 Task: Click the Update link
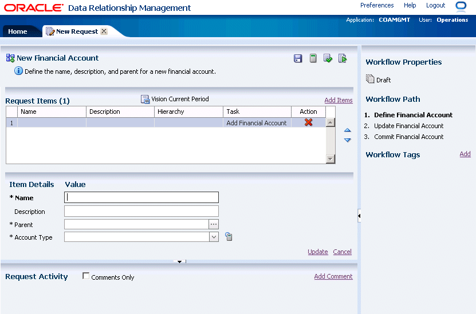click(x=318, y=252)
